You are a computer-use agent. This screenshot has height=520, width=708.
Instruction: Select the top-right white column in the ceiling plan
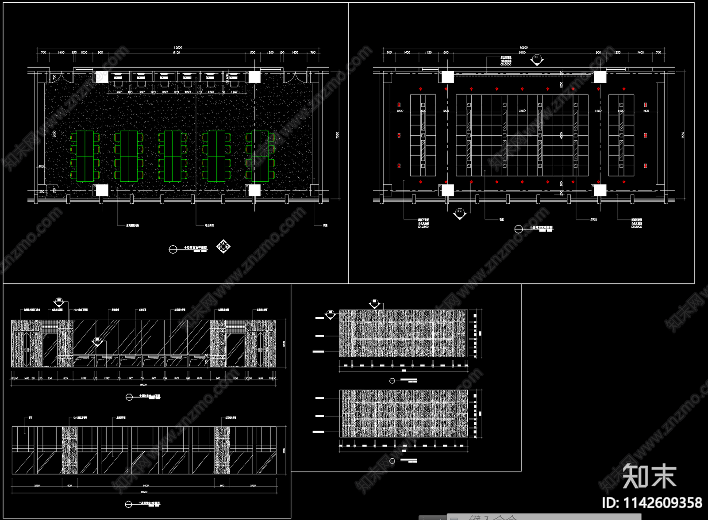(600, 77)
